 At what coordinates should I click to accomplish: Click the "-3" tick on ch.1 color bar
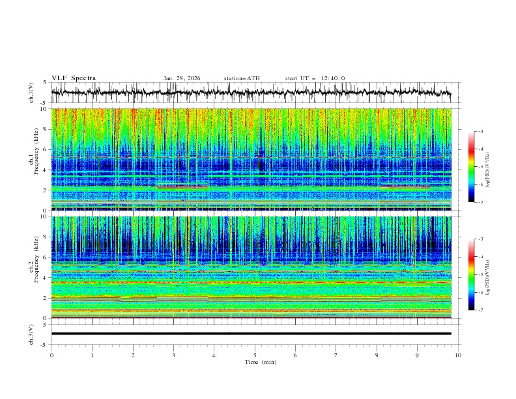click(x=480, y=131)
